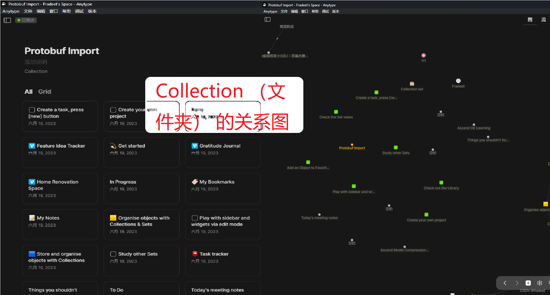Select Check out the Library node
This screenshot has height=295, width=550.
[441, 182]
